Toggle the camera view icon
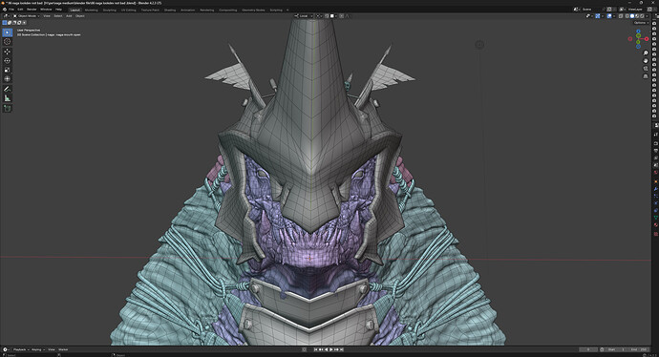This screenshot has width=659, height=357. coord(646,69)
